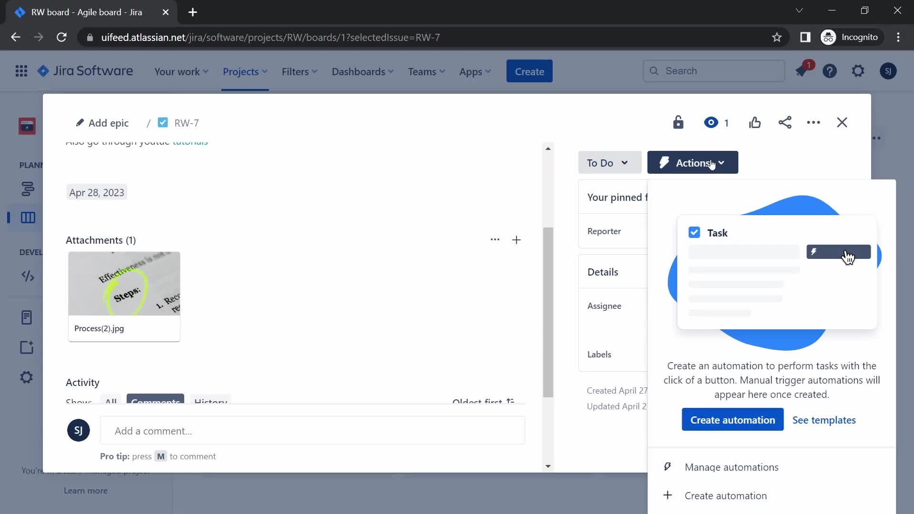Expand Apps menu

[x=475, y=72]
